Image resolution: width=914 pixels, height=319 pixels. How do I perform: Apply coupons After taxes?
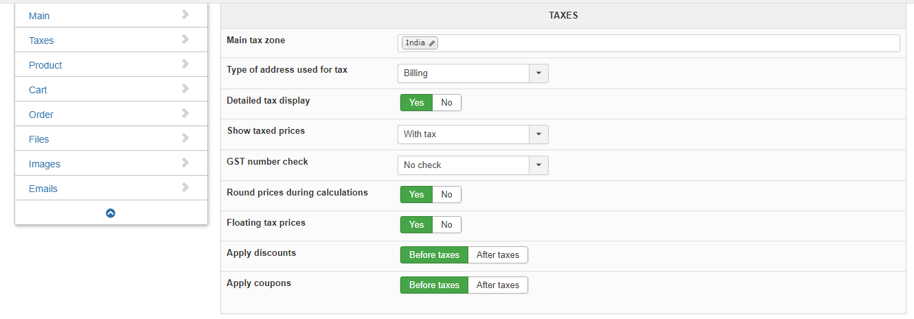click(x=498, y=285)
